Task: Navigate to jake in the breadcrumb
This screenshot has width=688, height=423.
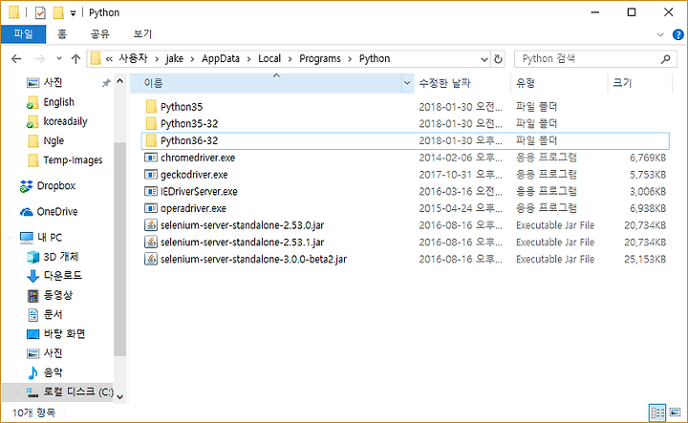Action: click(174, 59)
